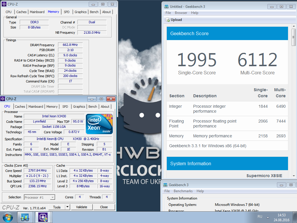Switch to Memory tab in front CPU-Z window
This screenshot has width=297, height=223.
coord(52,107)
